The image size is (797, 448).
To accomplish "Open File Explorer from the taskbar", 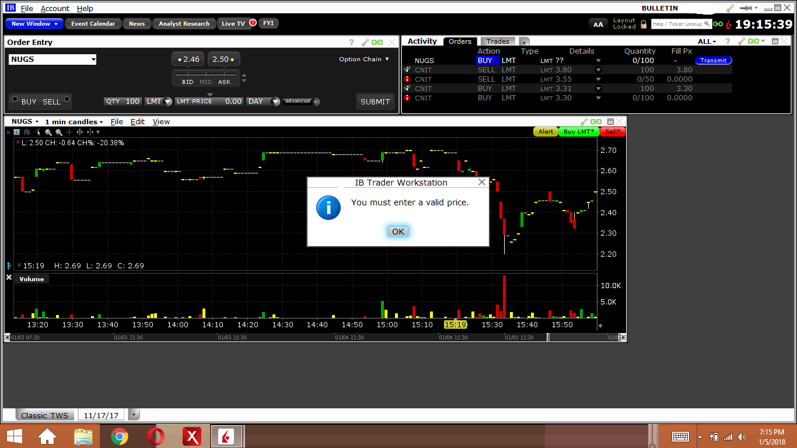I will (83, 436).
